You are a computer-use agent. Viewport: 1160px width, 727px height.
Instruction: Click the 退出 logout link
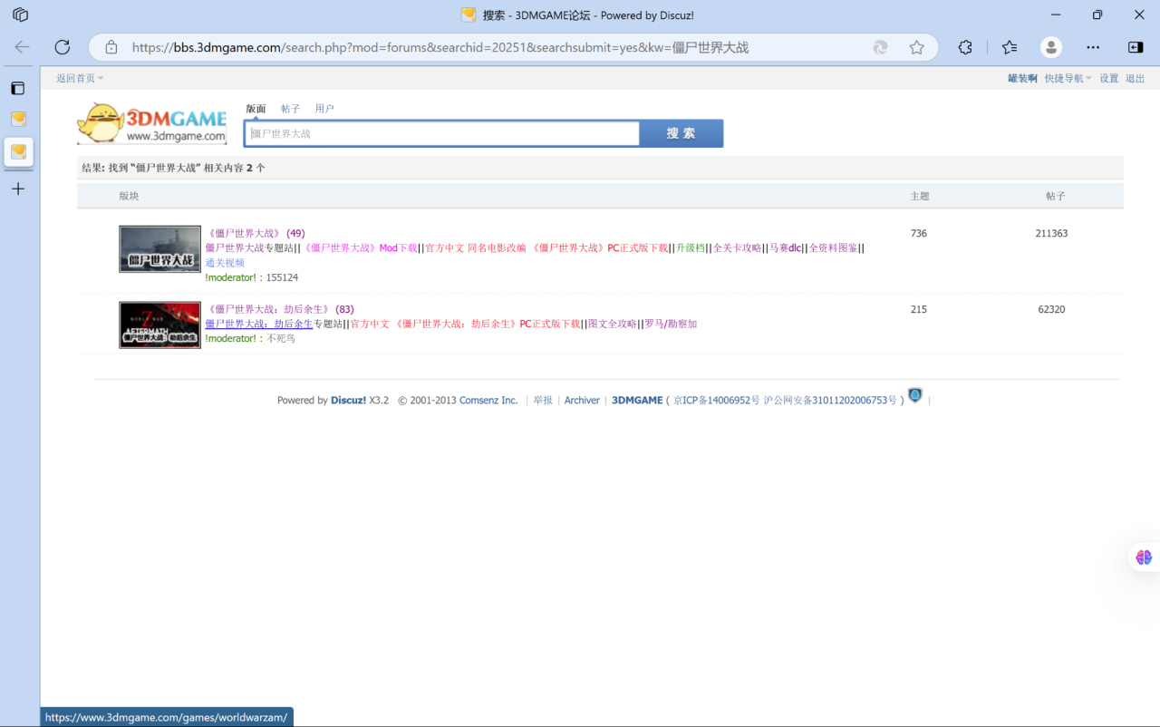pos(1135,79)
